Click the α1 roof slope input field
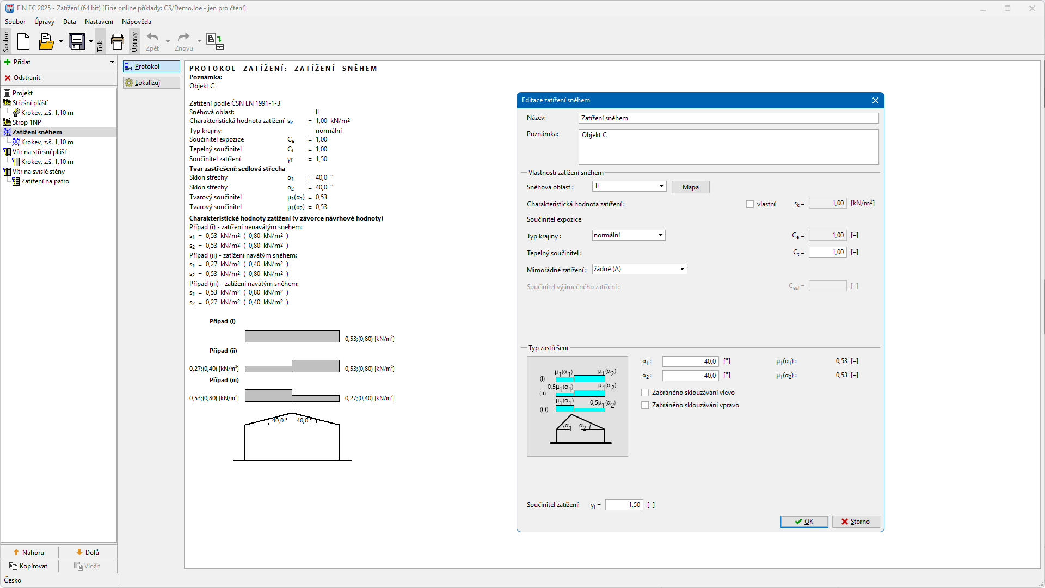1045x588 pixels. point(690,362)
